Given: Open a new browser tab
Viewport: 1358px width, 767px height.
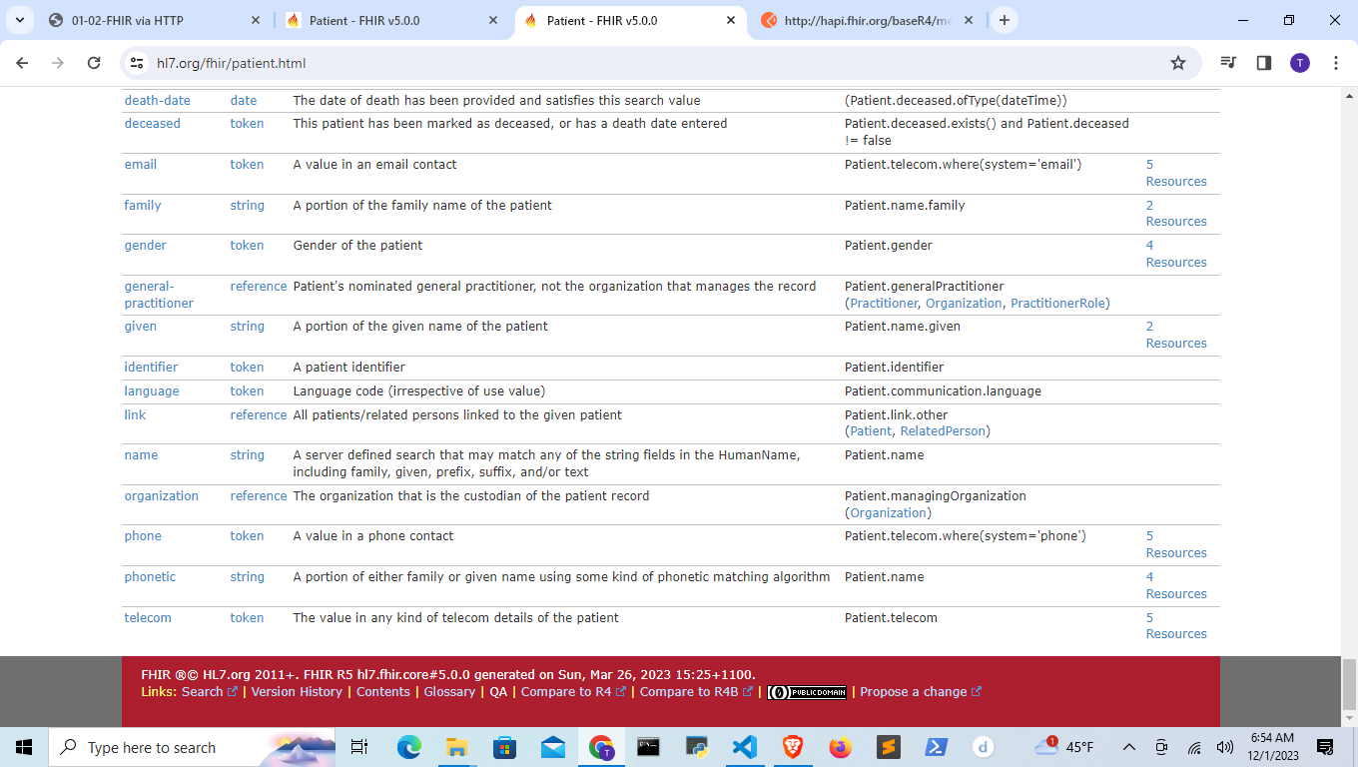Looking at the screenshot, I should point(1005,20).
